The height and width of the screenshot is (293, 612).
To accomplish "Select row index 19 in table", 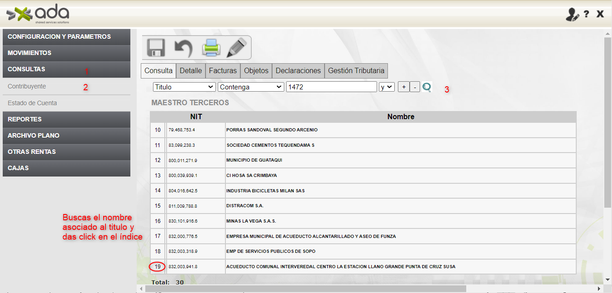I will pyautogui.click(x=158, y=267).
